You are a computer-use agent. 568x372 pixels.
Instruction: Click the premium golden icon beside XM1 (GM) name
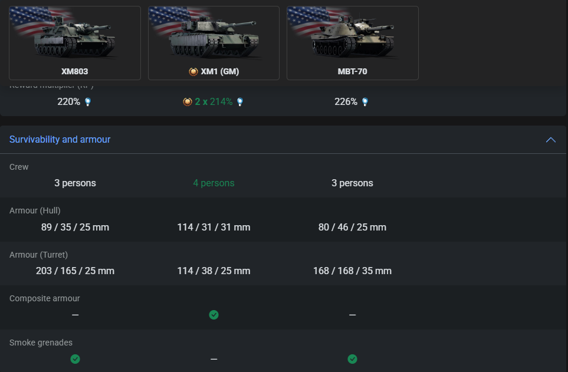(x=193, y=71)
